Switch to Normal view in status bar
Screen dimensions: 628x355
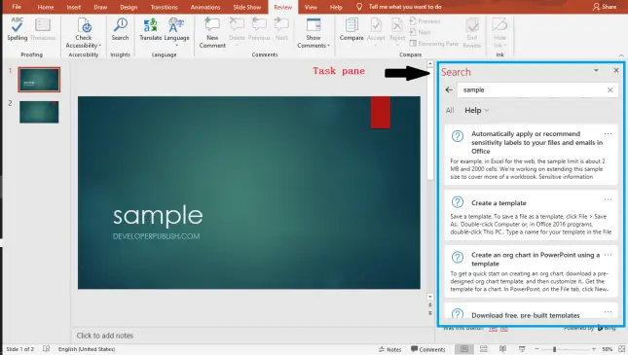[x=464, y=349]
